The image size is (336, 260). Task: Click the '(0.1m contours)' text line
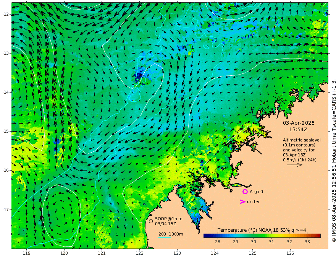tap(299, 145)
